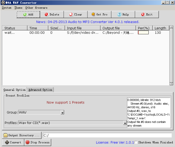Click the '130' length cell
Viewport: 175px width, 147px height.
158,33
